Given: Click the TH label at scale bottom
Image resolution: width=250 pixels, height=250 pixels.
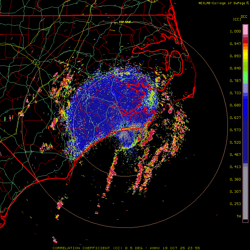Looking at the screenshot, I should (x=239, y=216).
